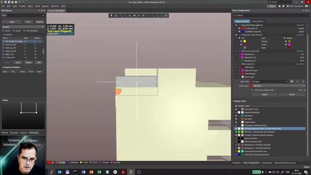Open Excel from the Windows taskbar
311x175 pixels.
click(99, 172)
